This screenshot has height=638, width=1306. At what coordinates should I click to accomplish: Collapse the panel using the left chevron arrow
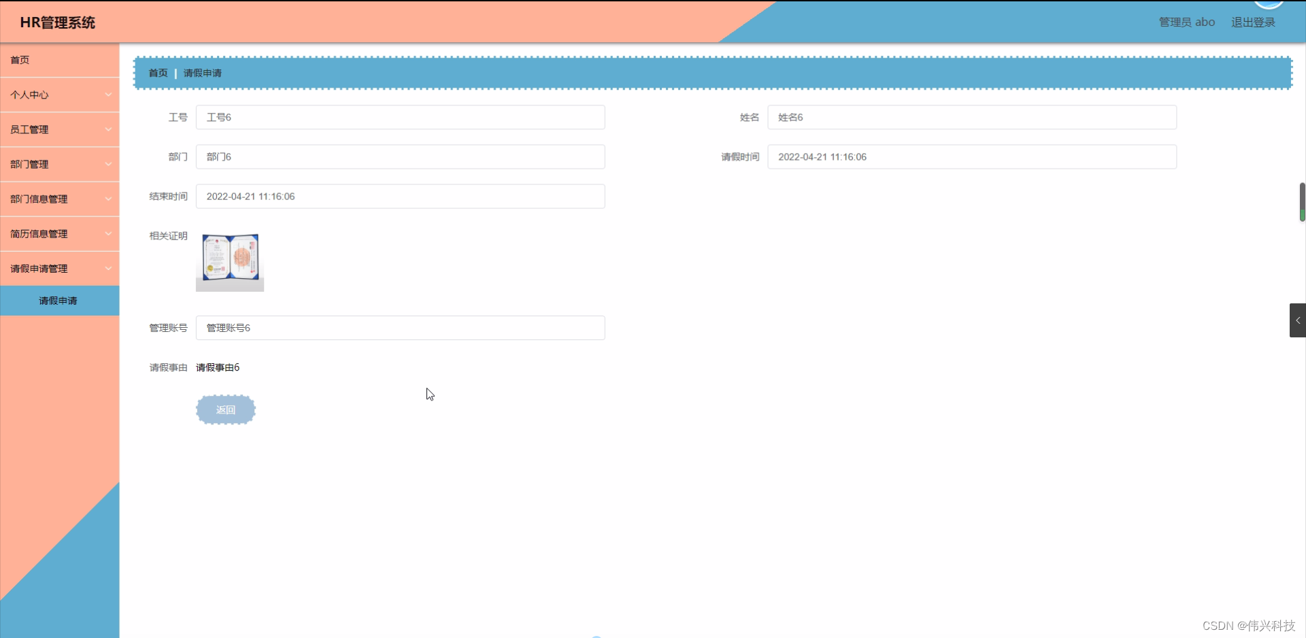(x=1297, y=320)
